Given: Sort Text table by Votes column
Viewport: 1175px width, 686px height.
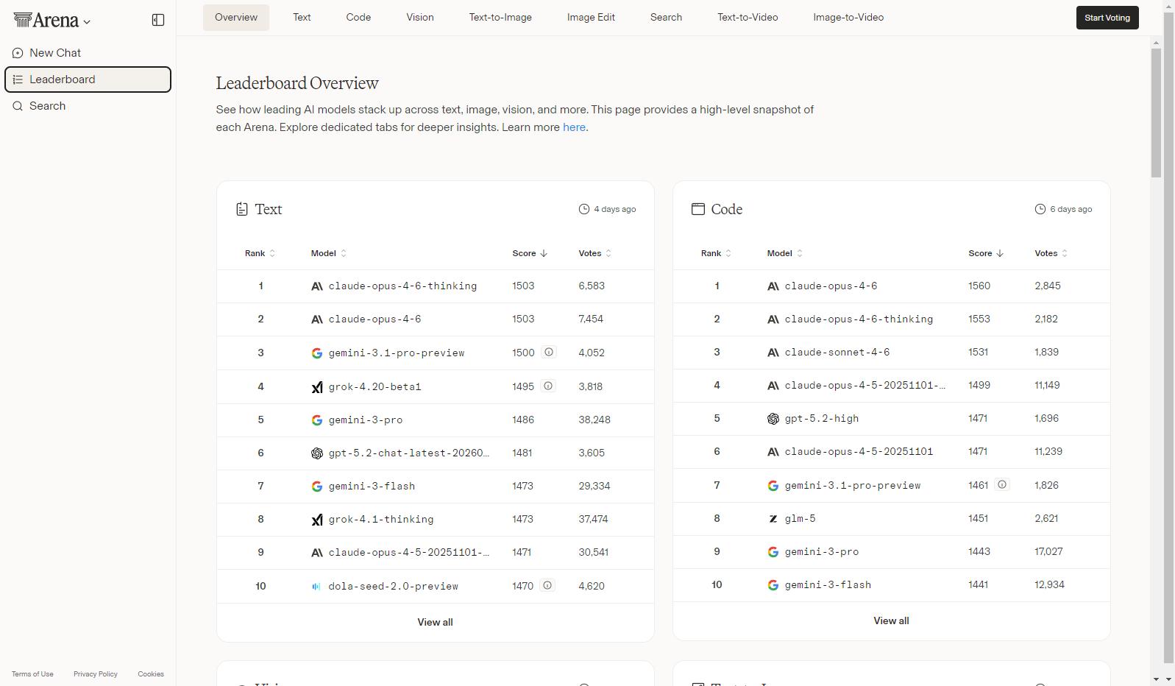Looking at the screenshot, I should pyautogui.click(x=594, y=253).
